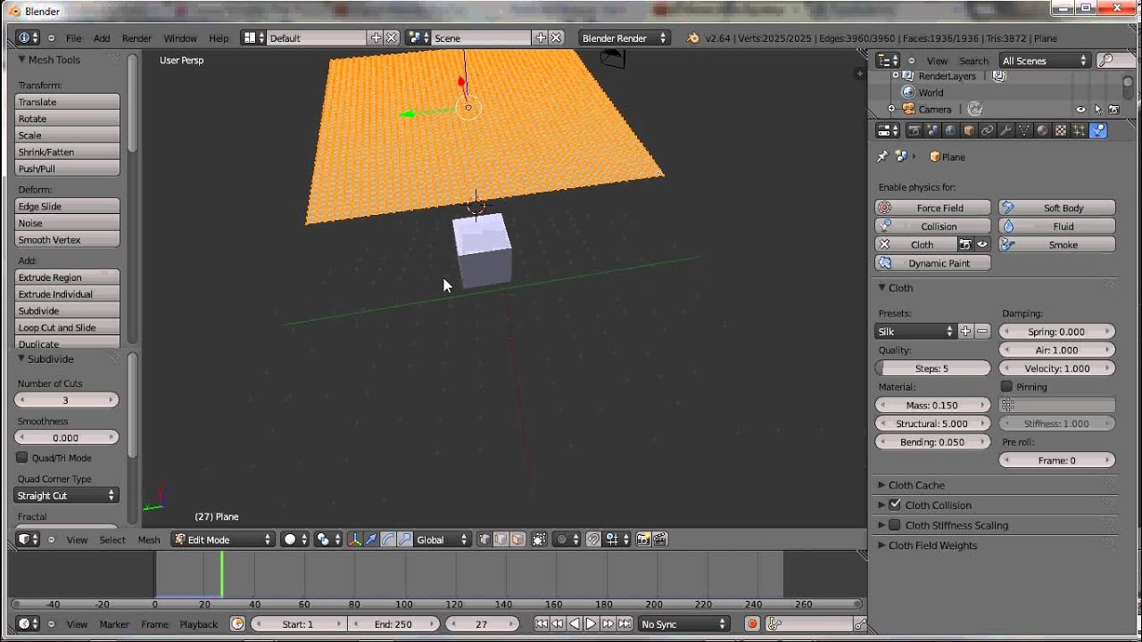Select vertex select mode icon

coord(484,539)
